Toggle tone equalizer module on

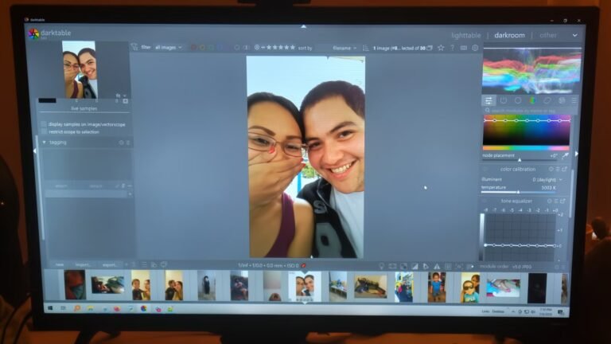pos(485,201)
